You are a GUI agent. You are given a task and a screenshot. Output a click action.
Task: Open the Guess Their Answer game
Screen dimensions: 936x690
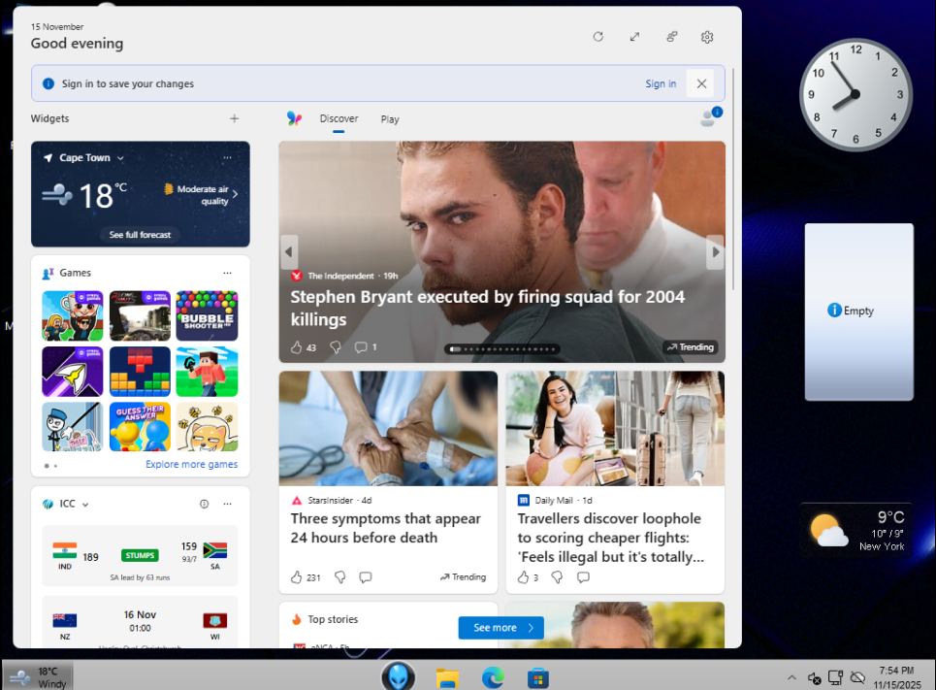click(140, 427)
